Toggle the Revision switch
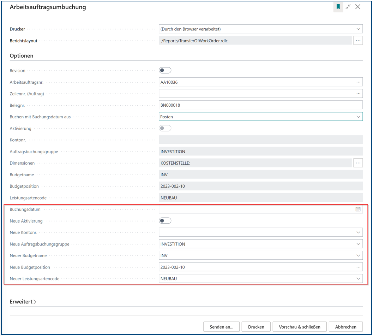The image size is (373, 336). point(165,71)
